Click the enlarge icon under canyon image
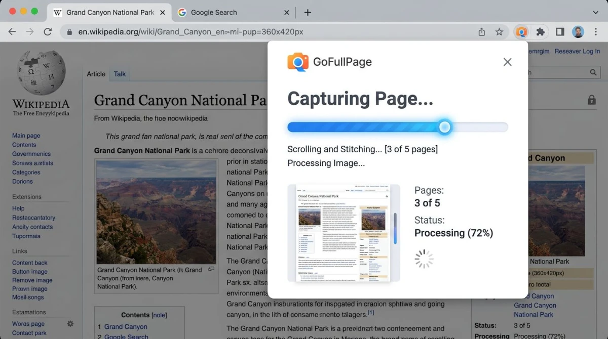 (212, 269)
